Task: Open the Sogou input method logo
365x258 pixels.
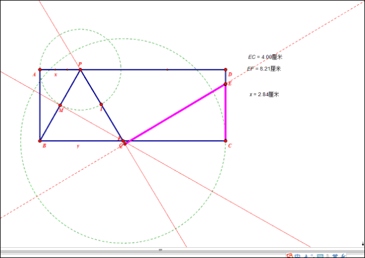Action: [290, 256]
